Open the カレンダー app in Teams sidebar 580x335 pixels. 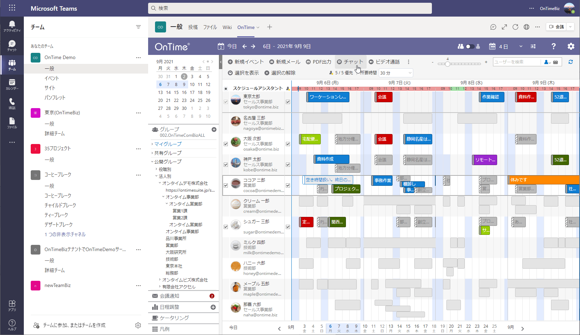click(x=12, y=84)
